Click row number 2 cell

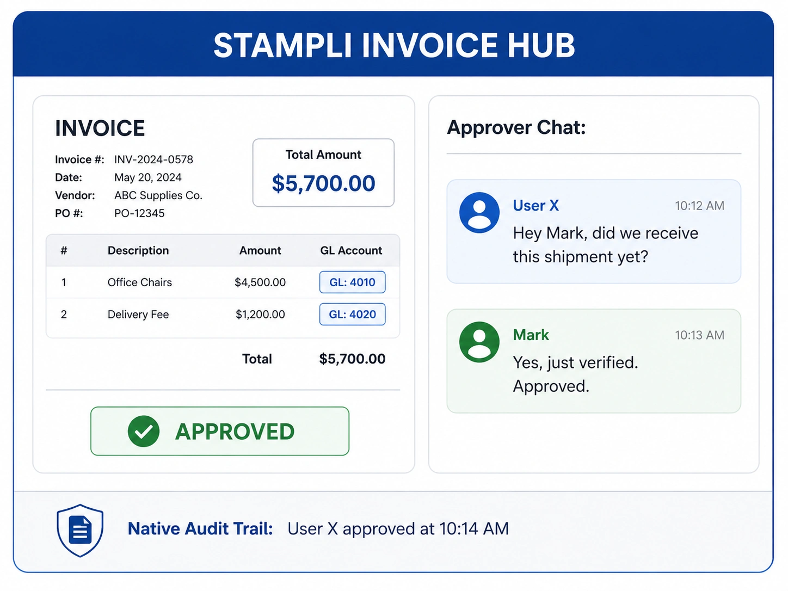coord(64,314)
